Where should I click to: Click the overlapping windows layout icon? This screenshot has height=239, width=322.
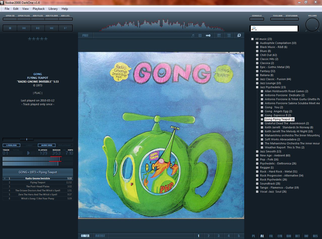(x=239, y=35)
